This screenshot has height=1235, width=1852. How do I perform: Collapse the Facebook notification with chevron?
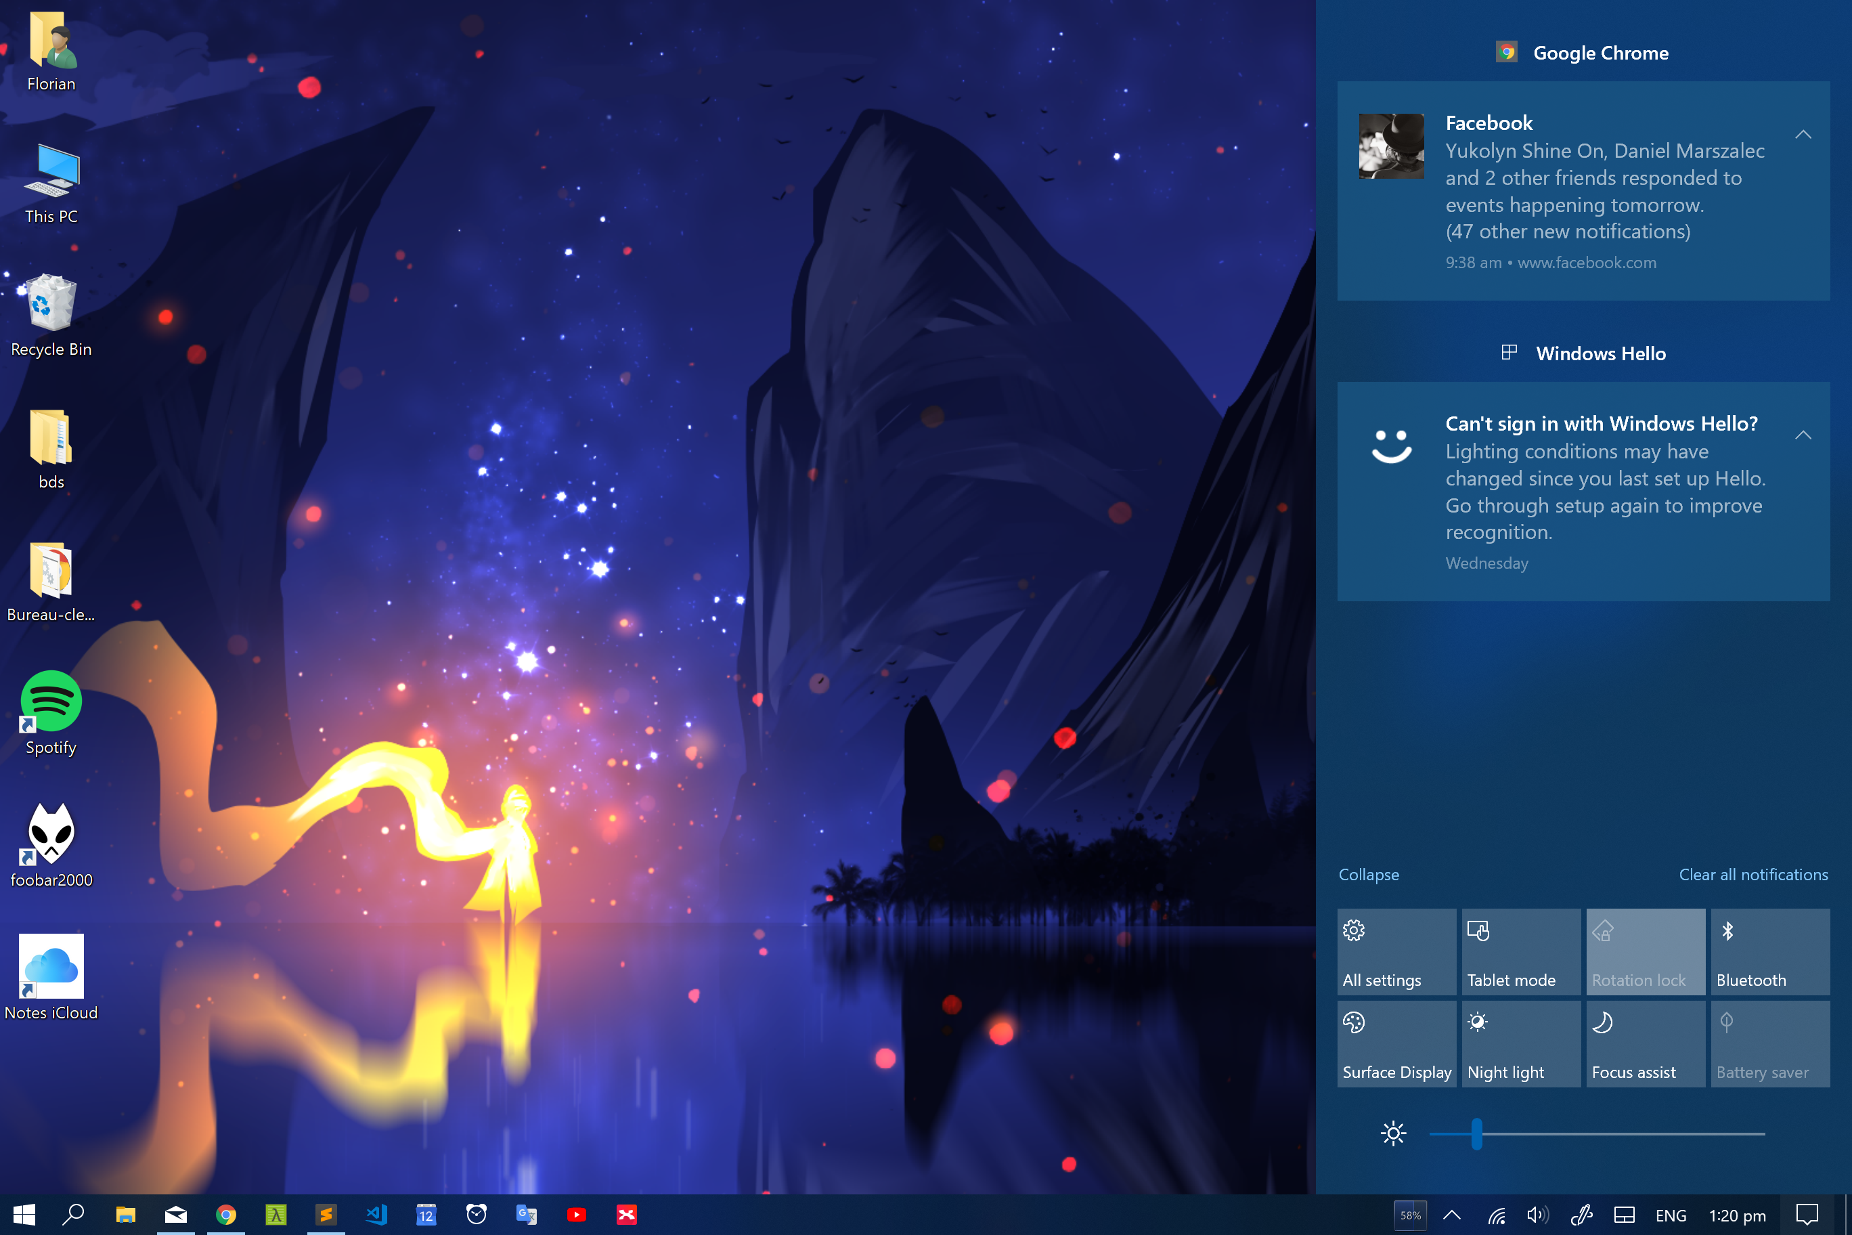pyautogui.click(x=1803, y=135)
